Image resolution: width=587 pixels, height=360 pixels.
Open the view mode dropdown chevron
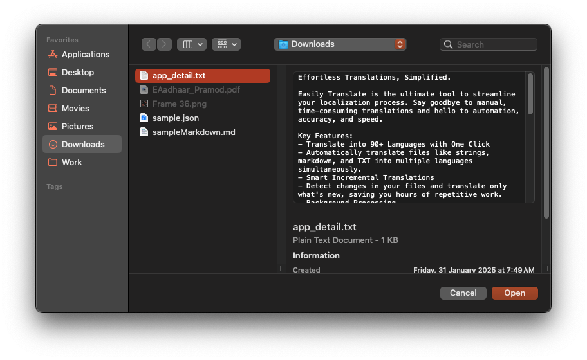point(200,44)
